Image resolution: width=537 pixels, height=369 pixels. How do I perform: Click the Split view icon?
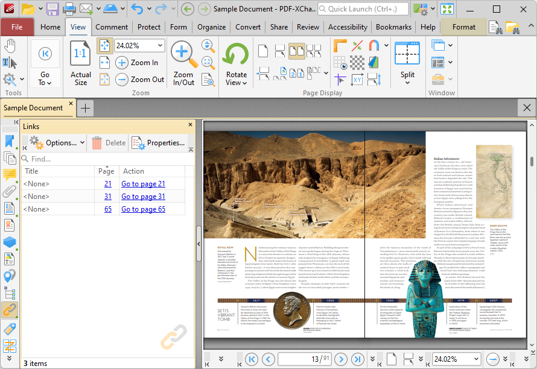407,54
